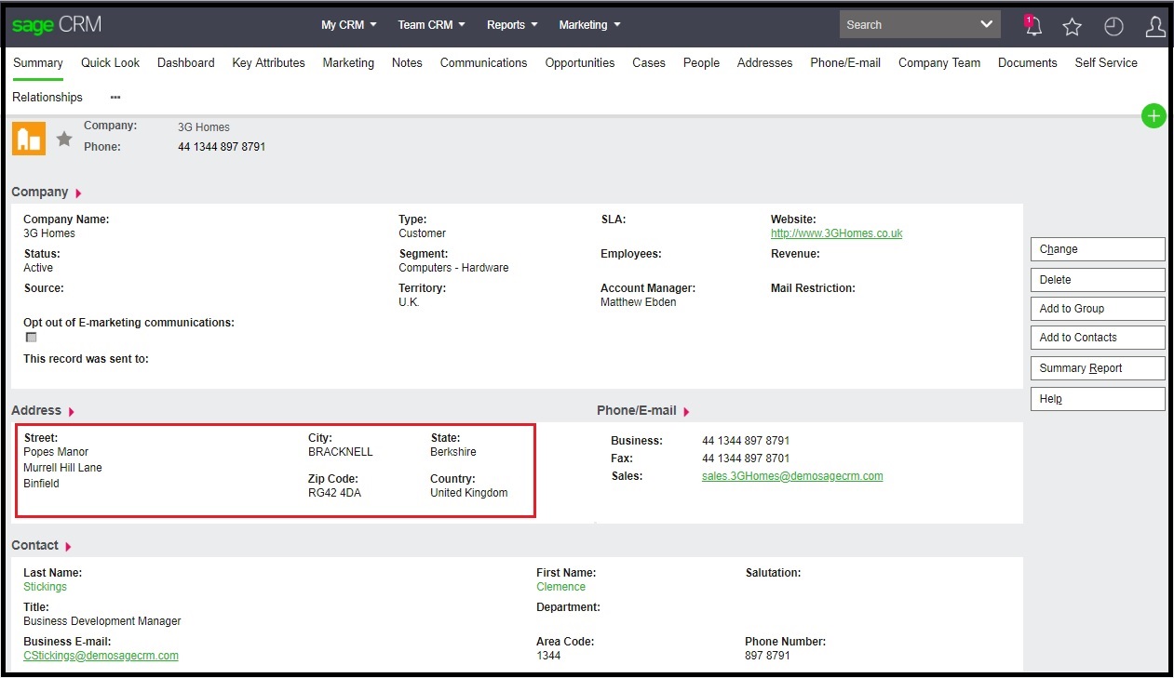This screenshot has width=1174, height=678.
Task: Click the street line Murrell Hill Lane
Action: [62, 468]
